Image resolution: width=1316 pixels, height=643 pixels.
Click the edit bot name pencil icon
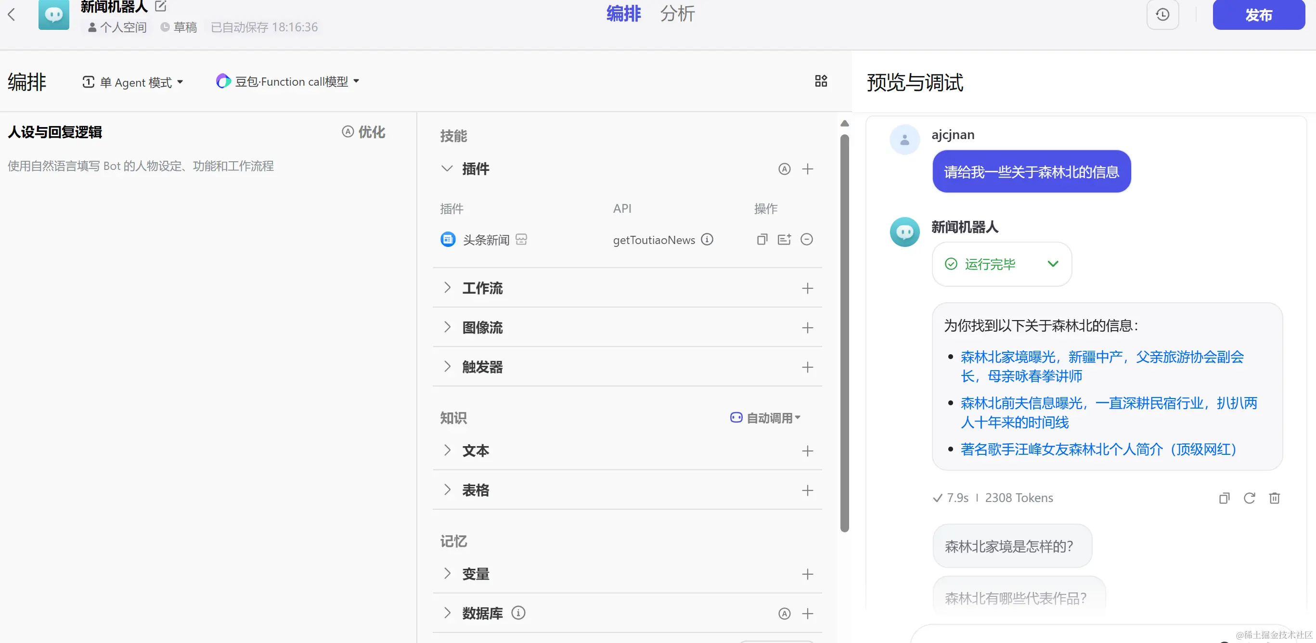tap(160, 7)
